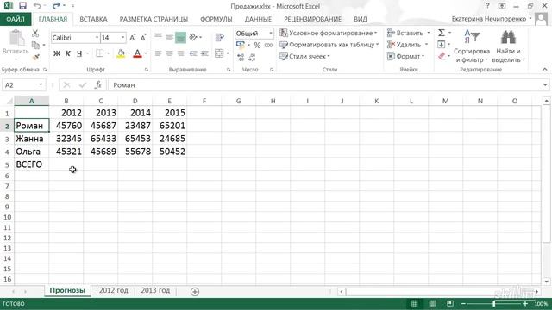This screenshot has height=310, width=552.
Task: Apply the yellow fill color bucket
Action: click(x=121, y=53)
